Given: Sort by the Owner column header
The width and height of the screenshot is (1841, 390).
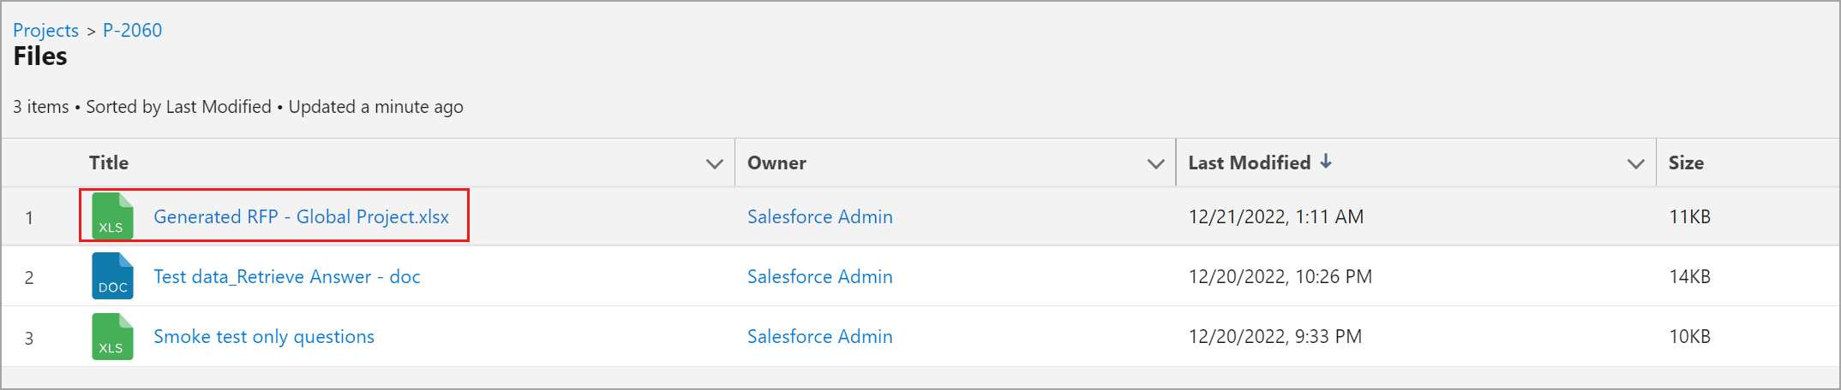Looking at the screenshot, I should 777,162.
